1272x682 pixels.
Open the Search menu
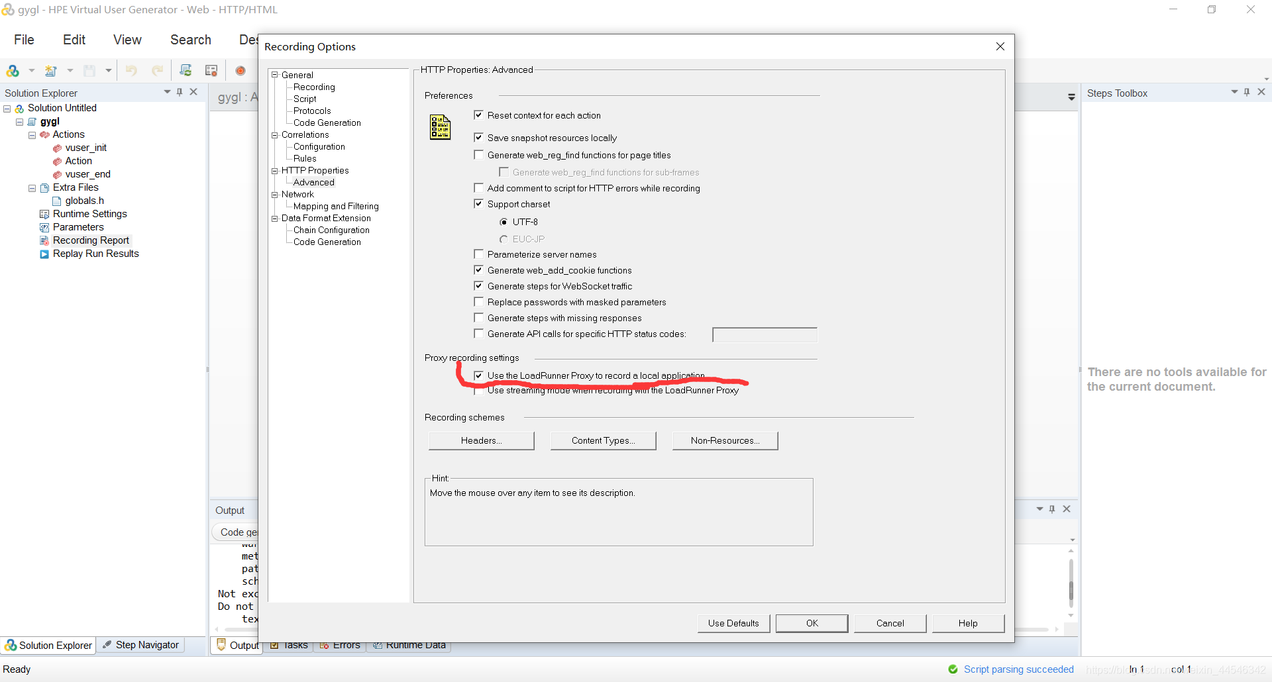click(x=191, y=40)
